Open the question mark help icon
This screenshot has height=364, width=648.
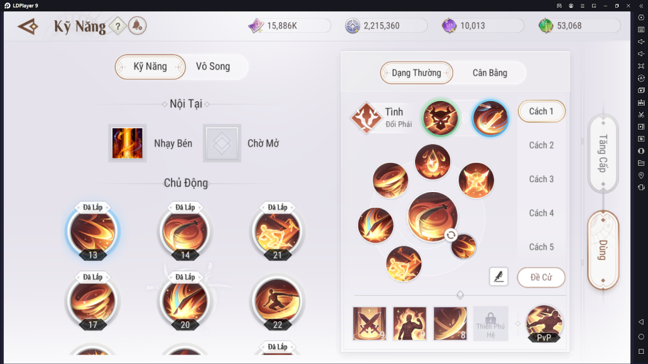tap(118, 27)
